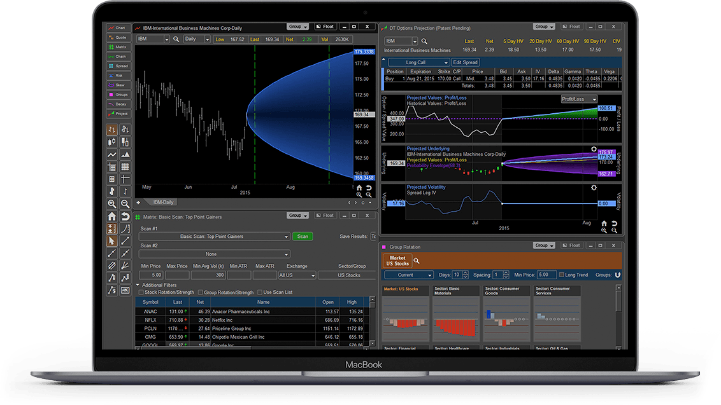Image resolution: width=721 pixels, height=405 pixels.
Task: Open the Groups panel from the sidebar
Action: [x=118, y=95]
